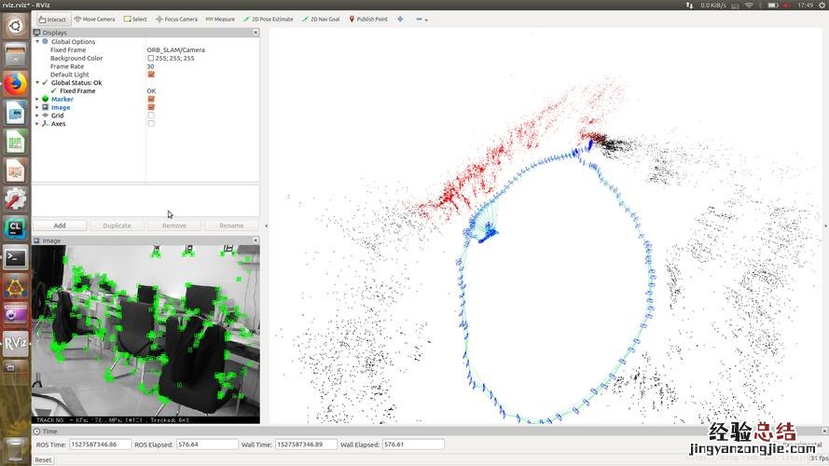
Task: Activate the Move Camera tool
Action: point(94,19)
